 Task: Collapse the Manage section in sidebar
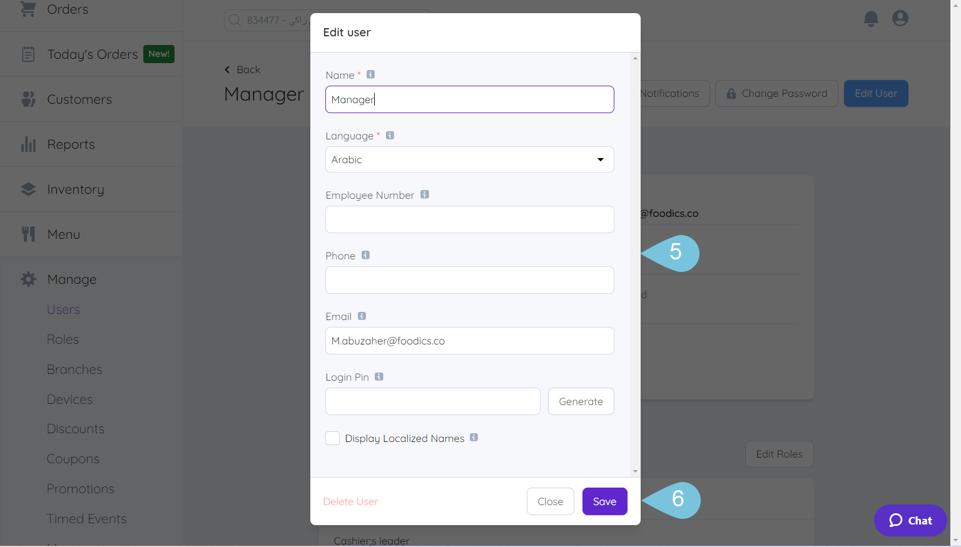pyautogui.click(x=71, y=279)
